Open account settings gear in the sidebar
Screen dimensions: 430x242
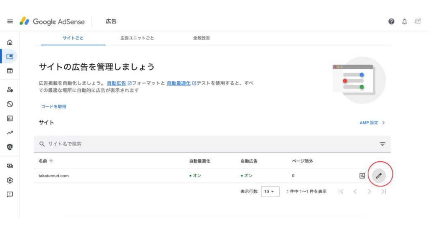click(10, 180)
